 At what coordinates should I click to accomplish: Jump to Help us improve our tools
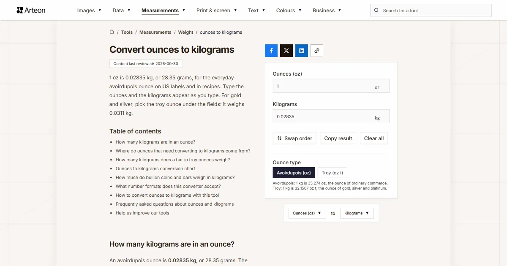click(x=142, y=213)
